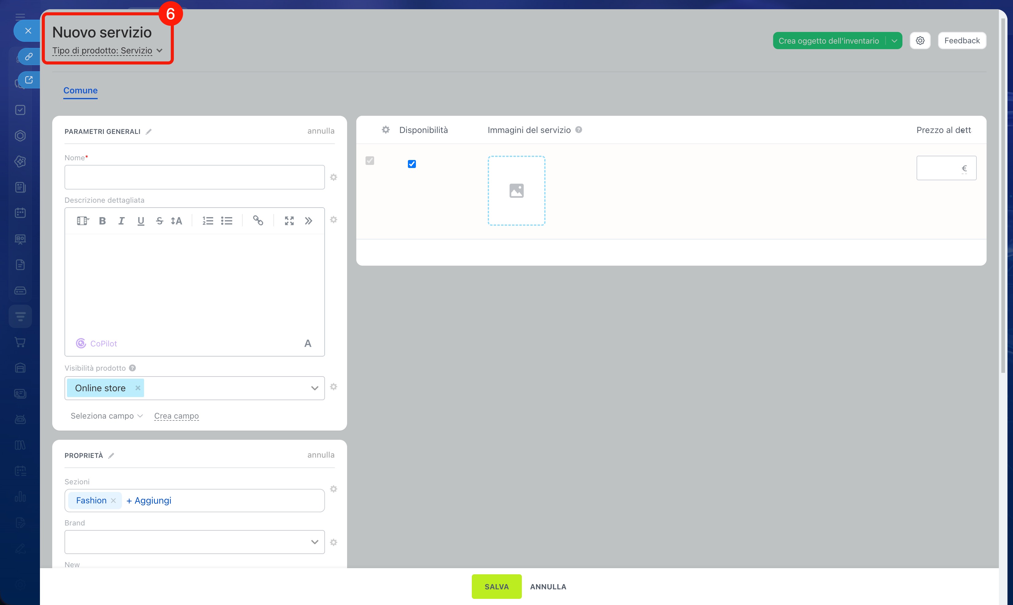Open gear settings for the Sezioni field

(334, 489)
